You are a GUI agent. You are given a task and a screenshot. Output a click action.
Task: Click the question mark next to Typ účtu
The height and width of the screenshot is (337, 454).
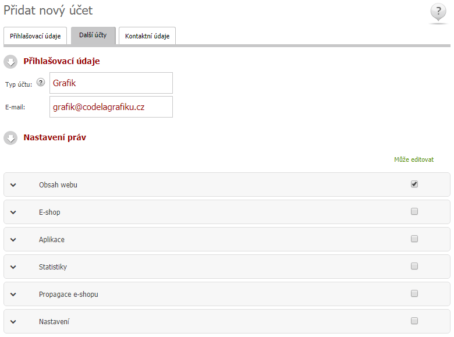pyautogui.click(x=41, y=83)
